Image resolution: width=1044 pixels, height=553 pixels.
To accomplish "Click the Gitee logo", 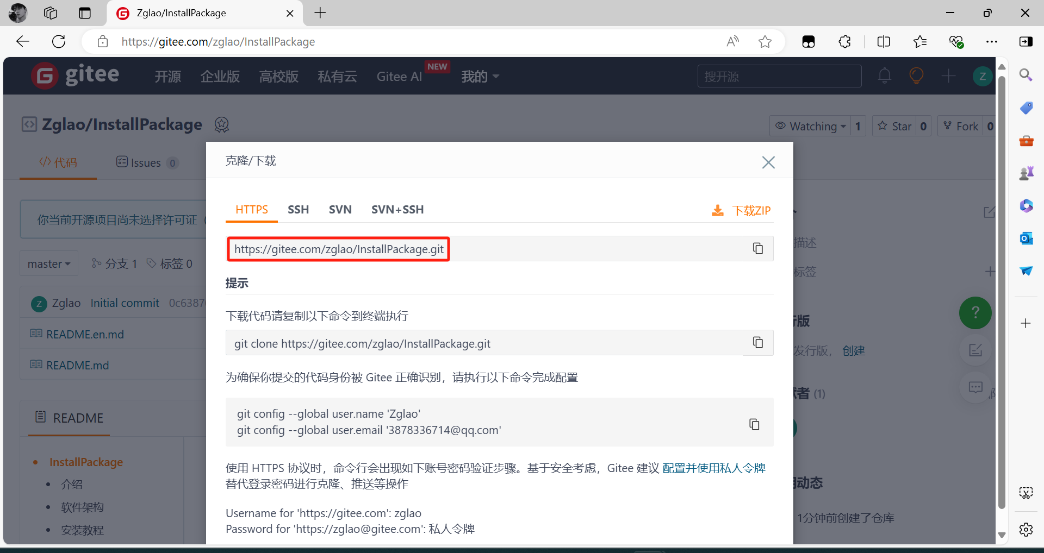I will 75,75.
